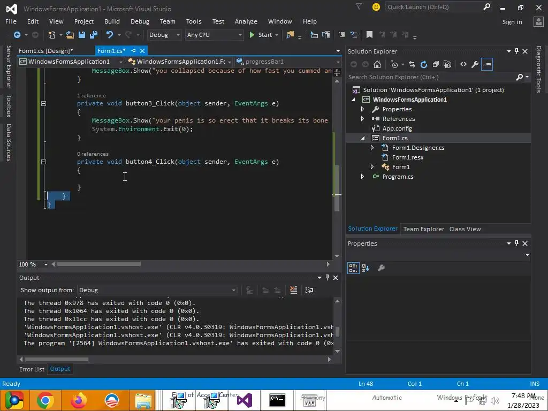
Task: Open the Analyze menu
Action: coord(246,21)
